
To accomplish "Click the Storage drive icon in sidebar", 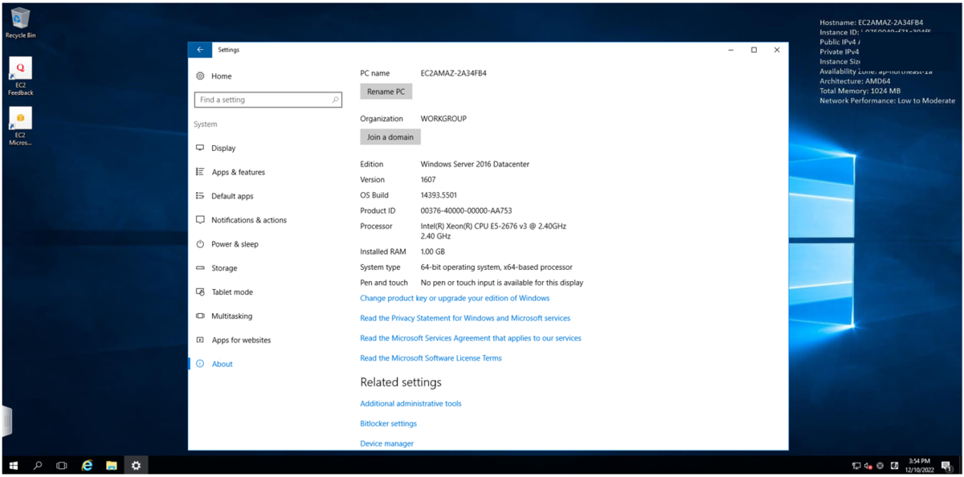I will click(x=200, y=268).
